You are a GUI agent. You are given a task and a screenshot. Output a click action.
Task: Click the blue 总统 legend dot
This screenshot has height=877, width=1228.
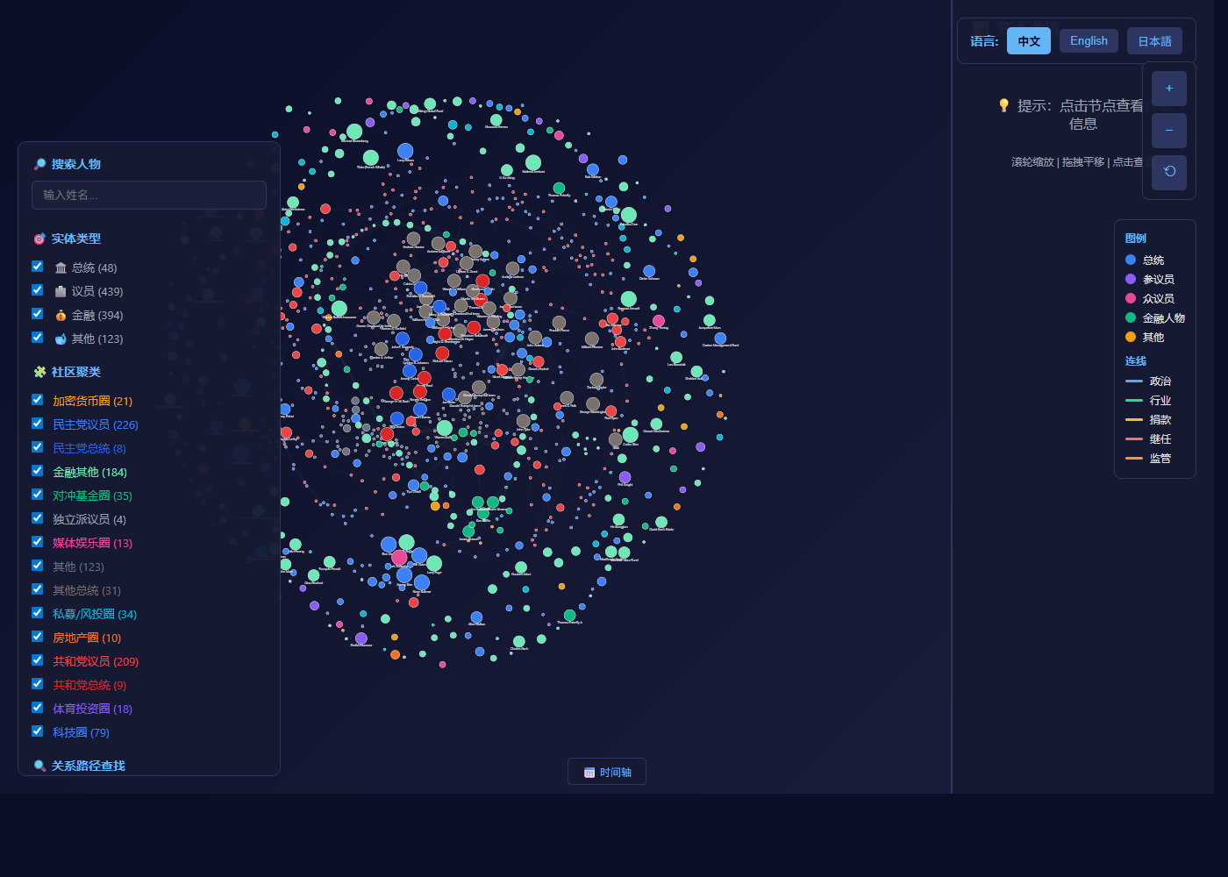tap(1131, 260)
